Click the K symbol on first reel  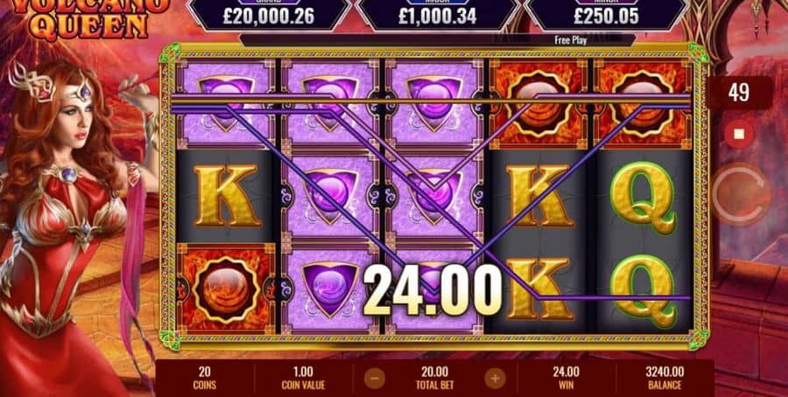point(226,196)
